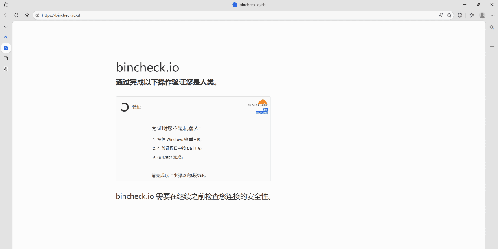The height and width of the screenshot is (249, 498).
Task: Open the sidebar Search icon
Action: 492,27
